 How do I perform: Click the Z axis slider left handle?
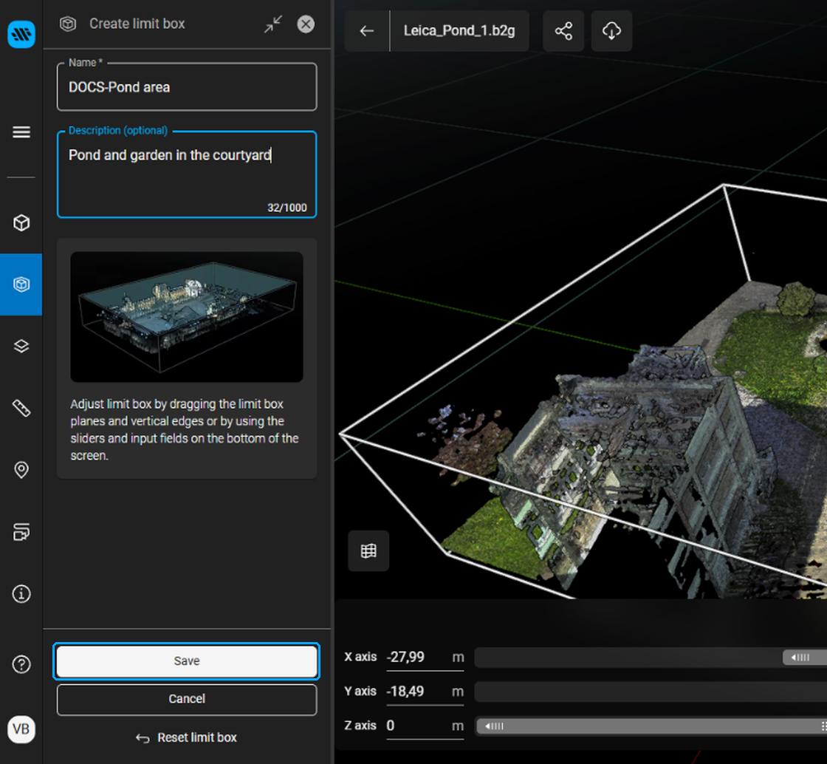[494, 726]
